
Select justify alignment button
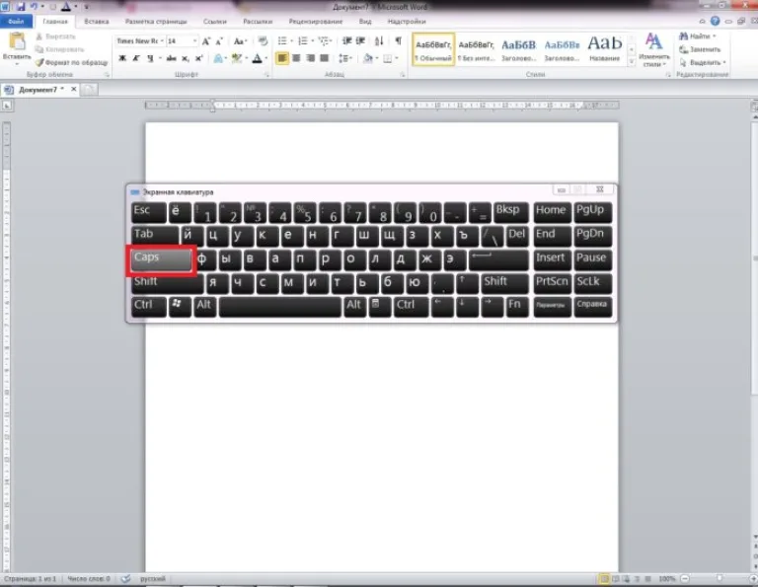[x=325, y=58]
